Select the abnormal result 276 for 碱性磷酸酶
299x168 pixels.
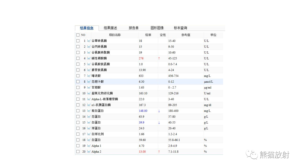click(x=141, y=58)
